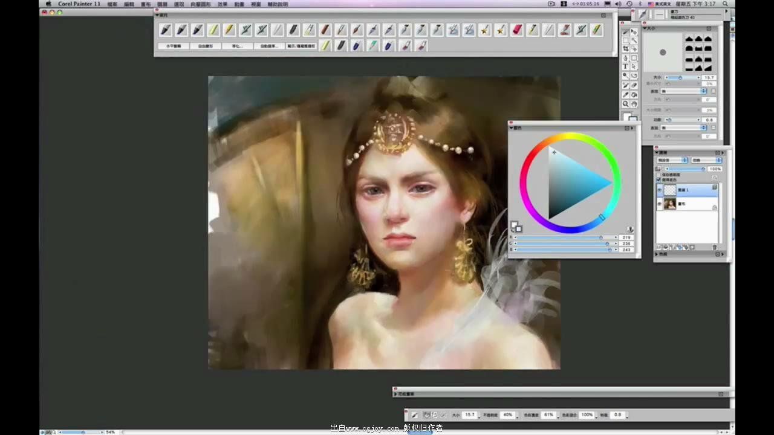Click the brush variant selector icon
Viewport: 774px width, 435px height.
point(659,13)
